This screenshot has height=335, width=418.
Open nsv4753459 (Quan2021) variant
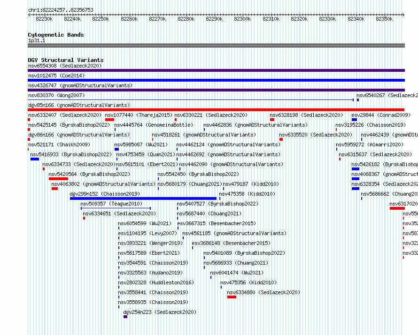(x=146, y=154)
